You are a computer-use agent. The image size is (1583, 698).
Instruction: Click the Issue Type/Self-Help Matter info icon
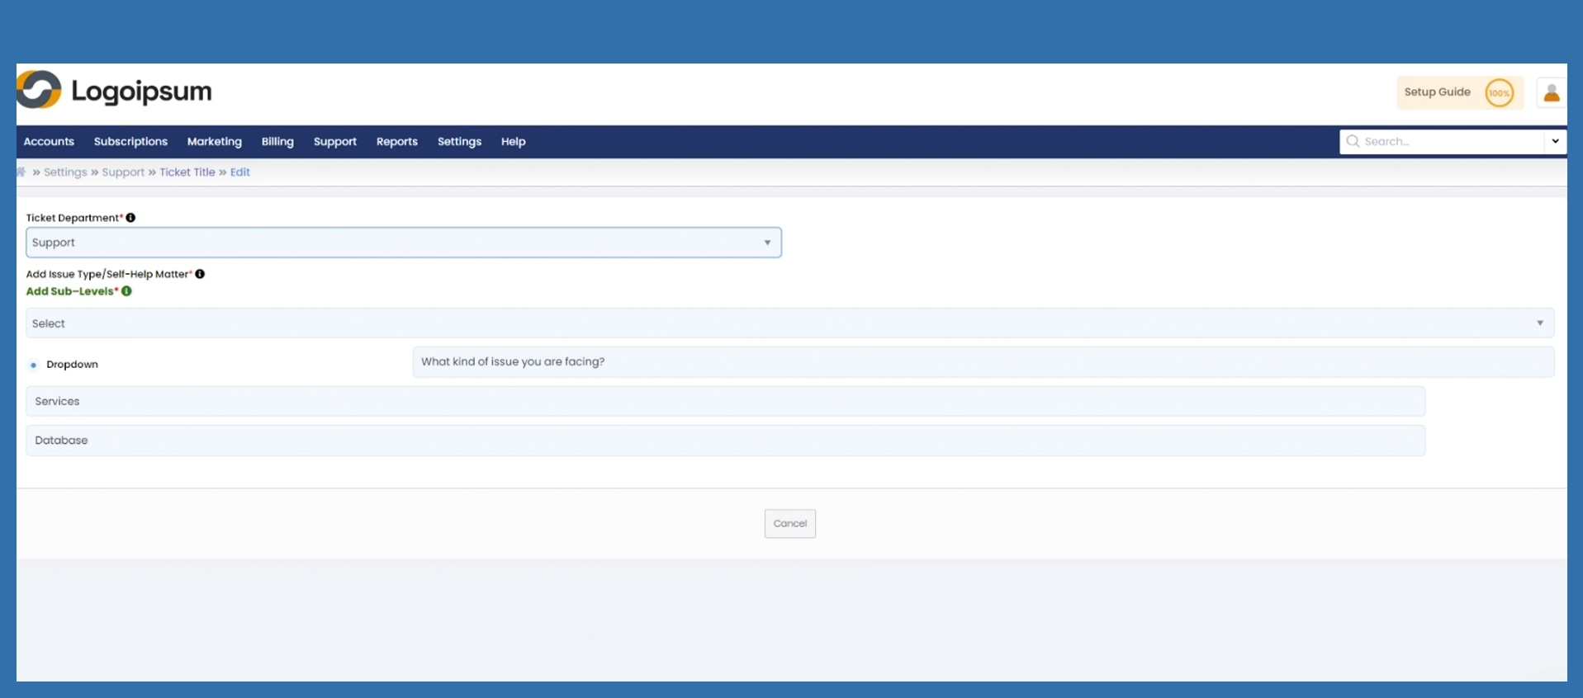[x=200, y=274]
